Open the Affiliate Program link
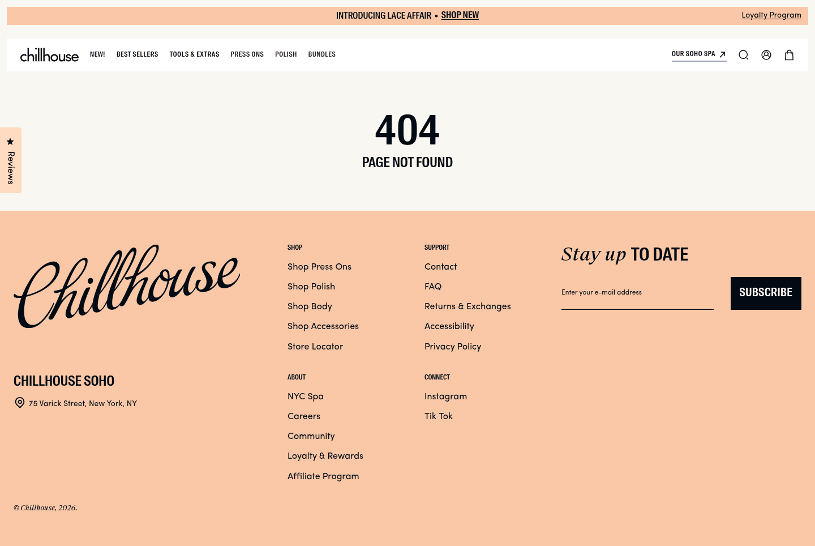 (323, 476)
